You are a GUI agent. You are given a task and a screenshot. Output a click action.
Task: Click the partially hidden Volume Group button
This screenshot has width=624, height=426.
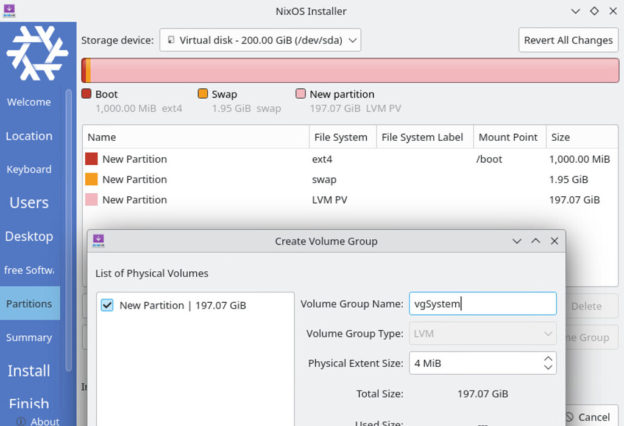pos(592,337)
